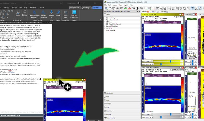Click the remove pane icon with red minus
The image size is (204, 121).
(x=153, y=8)
